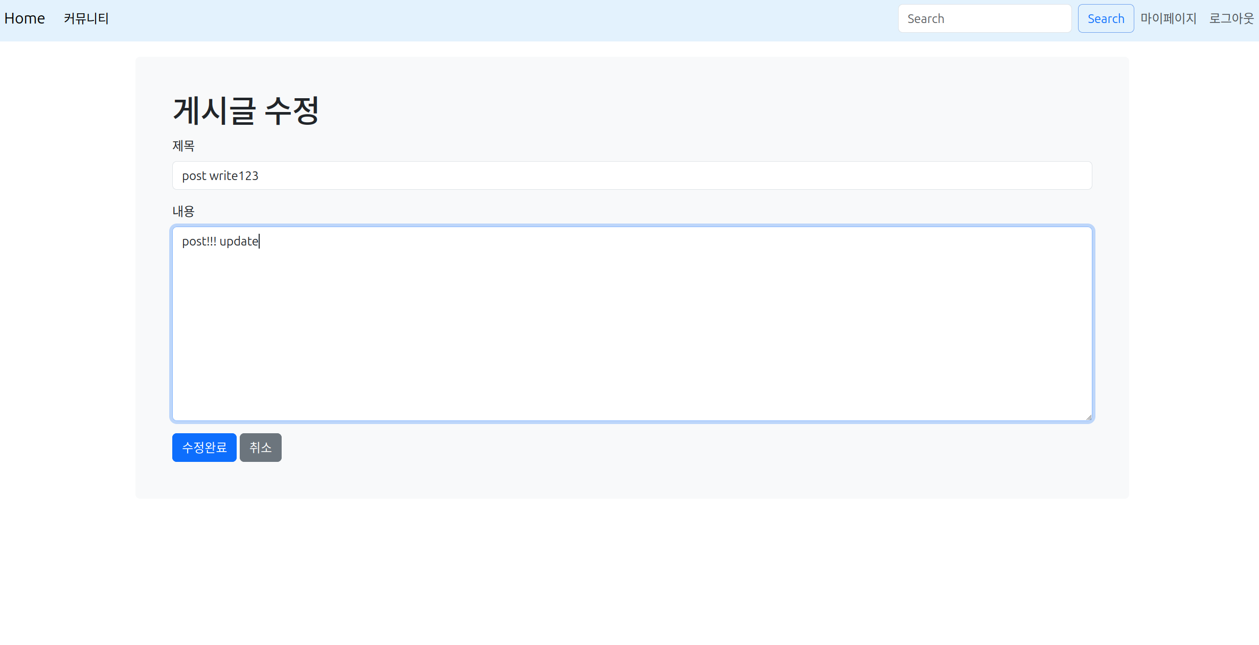
Task: Open the 커뮤니티 menu item
Action: (x=86, y=18)
